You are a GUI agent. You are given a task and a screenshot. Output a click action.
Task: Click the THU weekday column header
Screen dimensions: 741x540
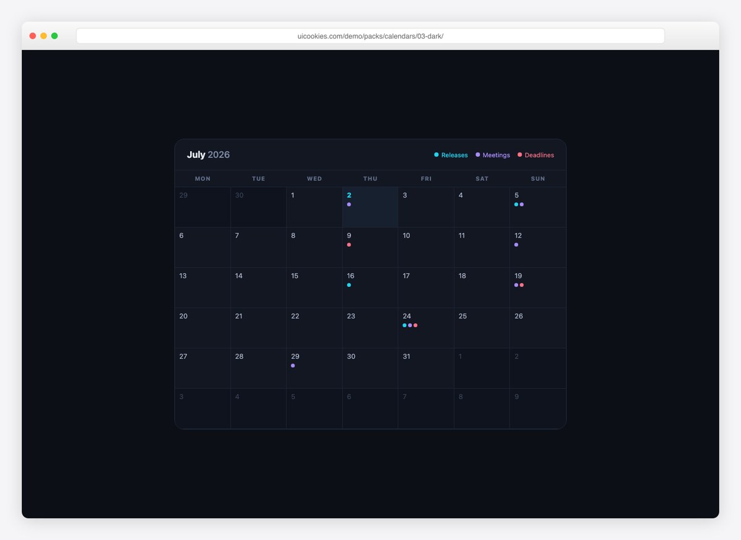coord(371,178)
